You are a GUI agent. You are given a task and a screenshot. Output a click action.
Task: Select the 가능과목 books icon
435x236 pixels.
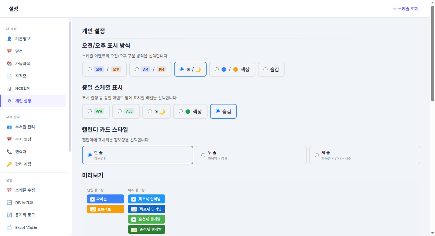pyautogui.click(x=9, y=63)
